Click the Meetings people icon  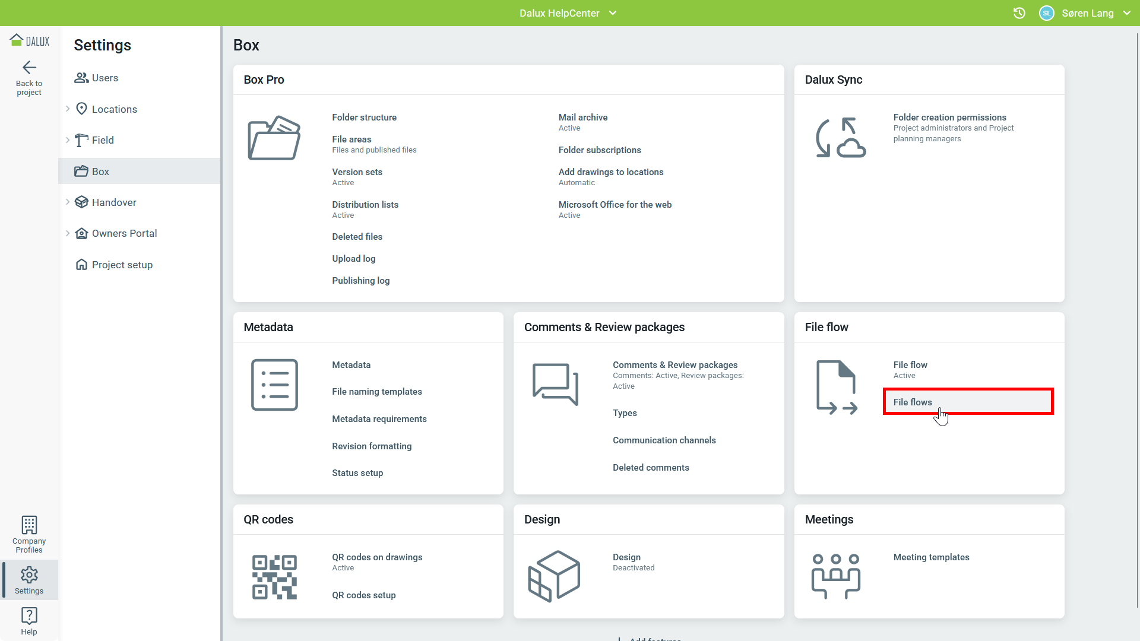coord(835,576)
